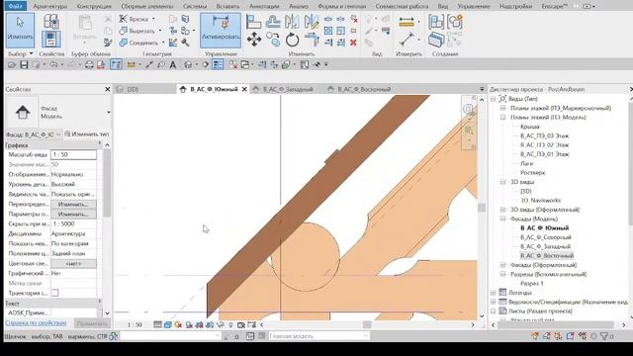Viewport: 633px width, 356px height.
Task: Toggle the highlighted switch-windows icon in quick access toolbar
Action: [x=218, y=64]
